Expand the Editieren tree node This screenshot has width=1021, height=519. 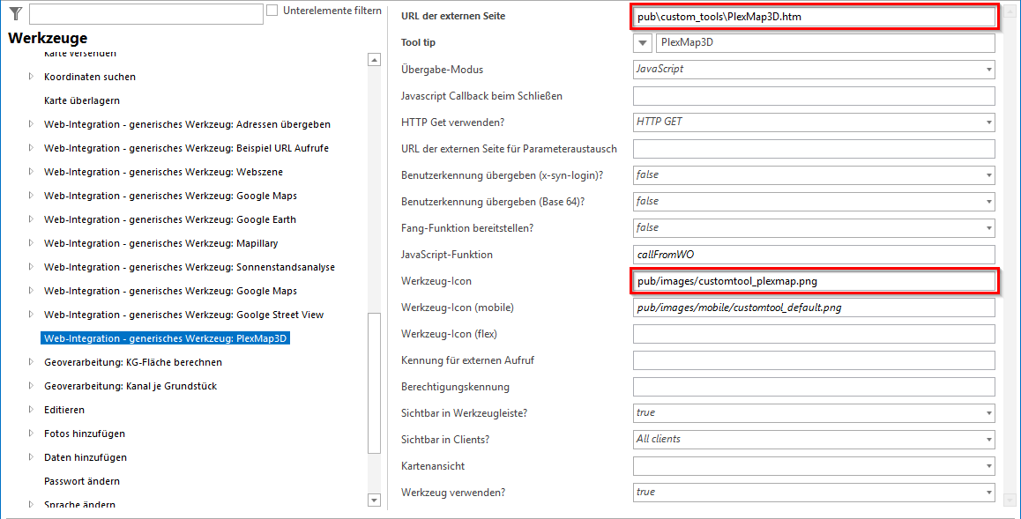point(31,410)
